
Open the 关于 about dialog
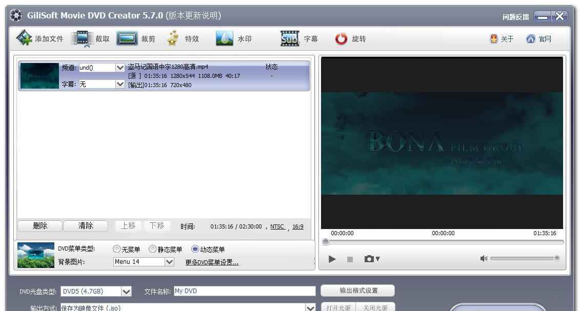501,39
